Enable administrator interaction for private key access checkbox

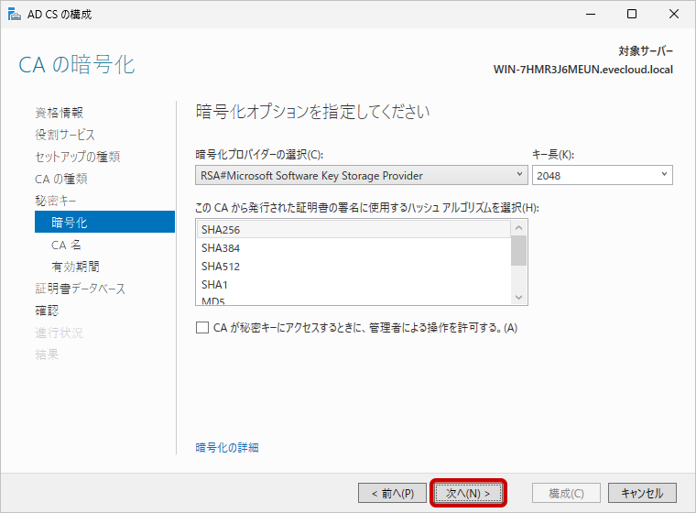point(202,327)
